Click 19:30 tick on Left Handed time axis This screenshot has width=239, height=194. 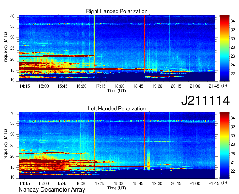[157, 183]
